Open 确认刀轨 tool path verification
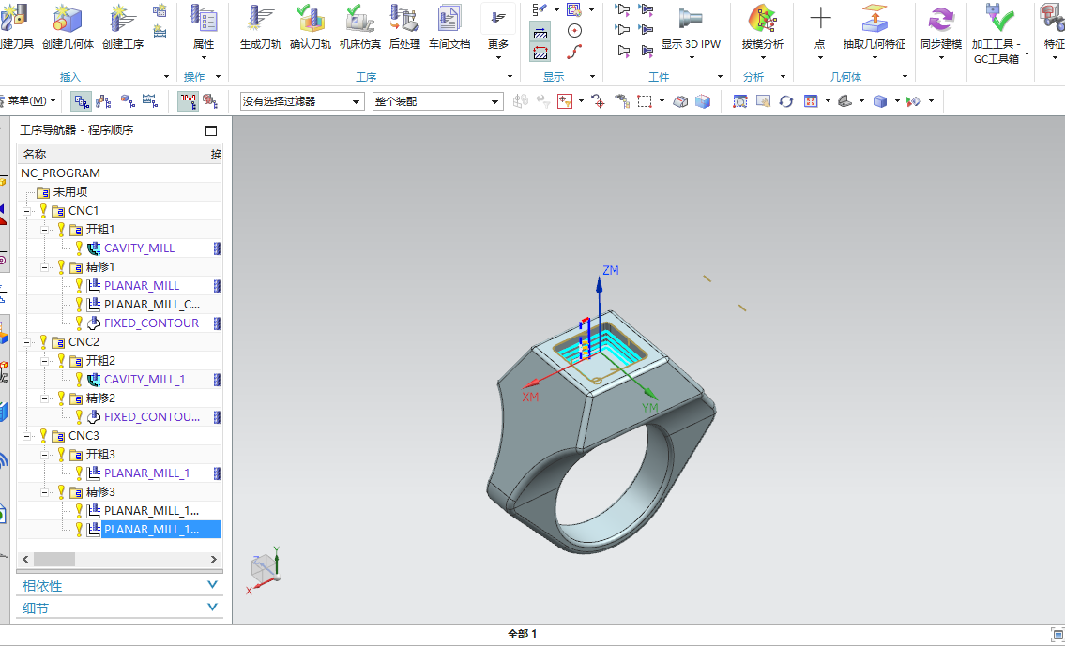 pos(311,27)
